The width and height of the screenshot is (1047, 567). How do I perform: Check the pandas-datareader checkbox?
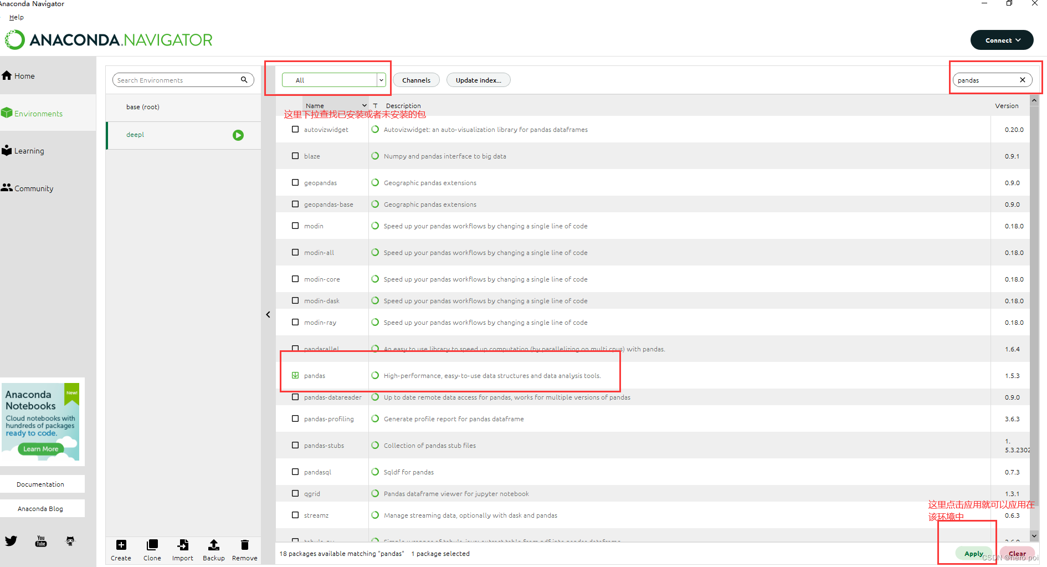295,397
